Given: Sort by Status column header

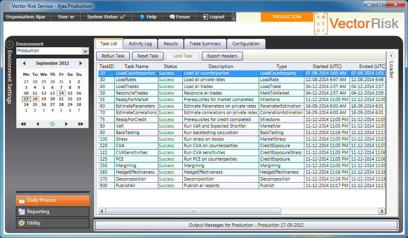Looking at the screenshot, I should coord(171,66).
